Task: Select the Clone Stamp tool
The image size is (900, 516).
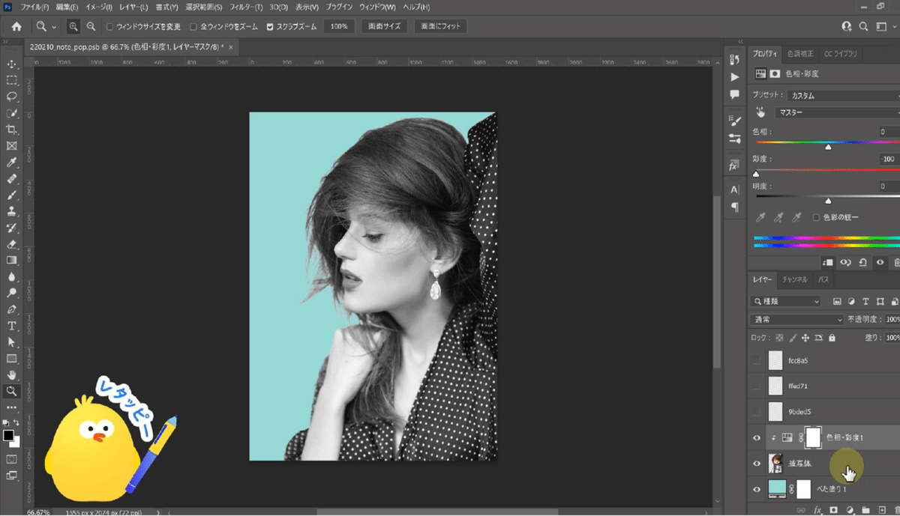Action: pos(12,211)
